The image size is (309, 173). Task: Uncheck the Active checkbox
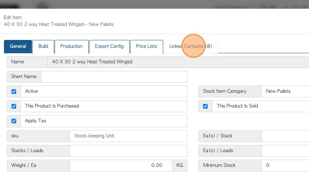click(x=14, y=91)
